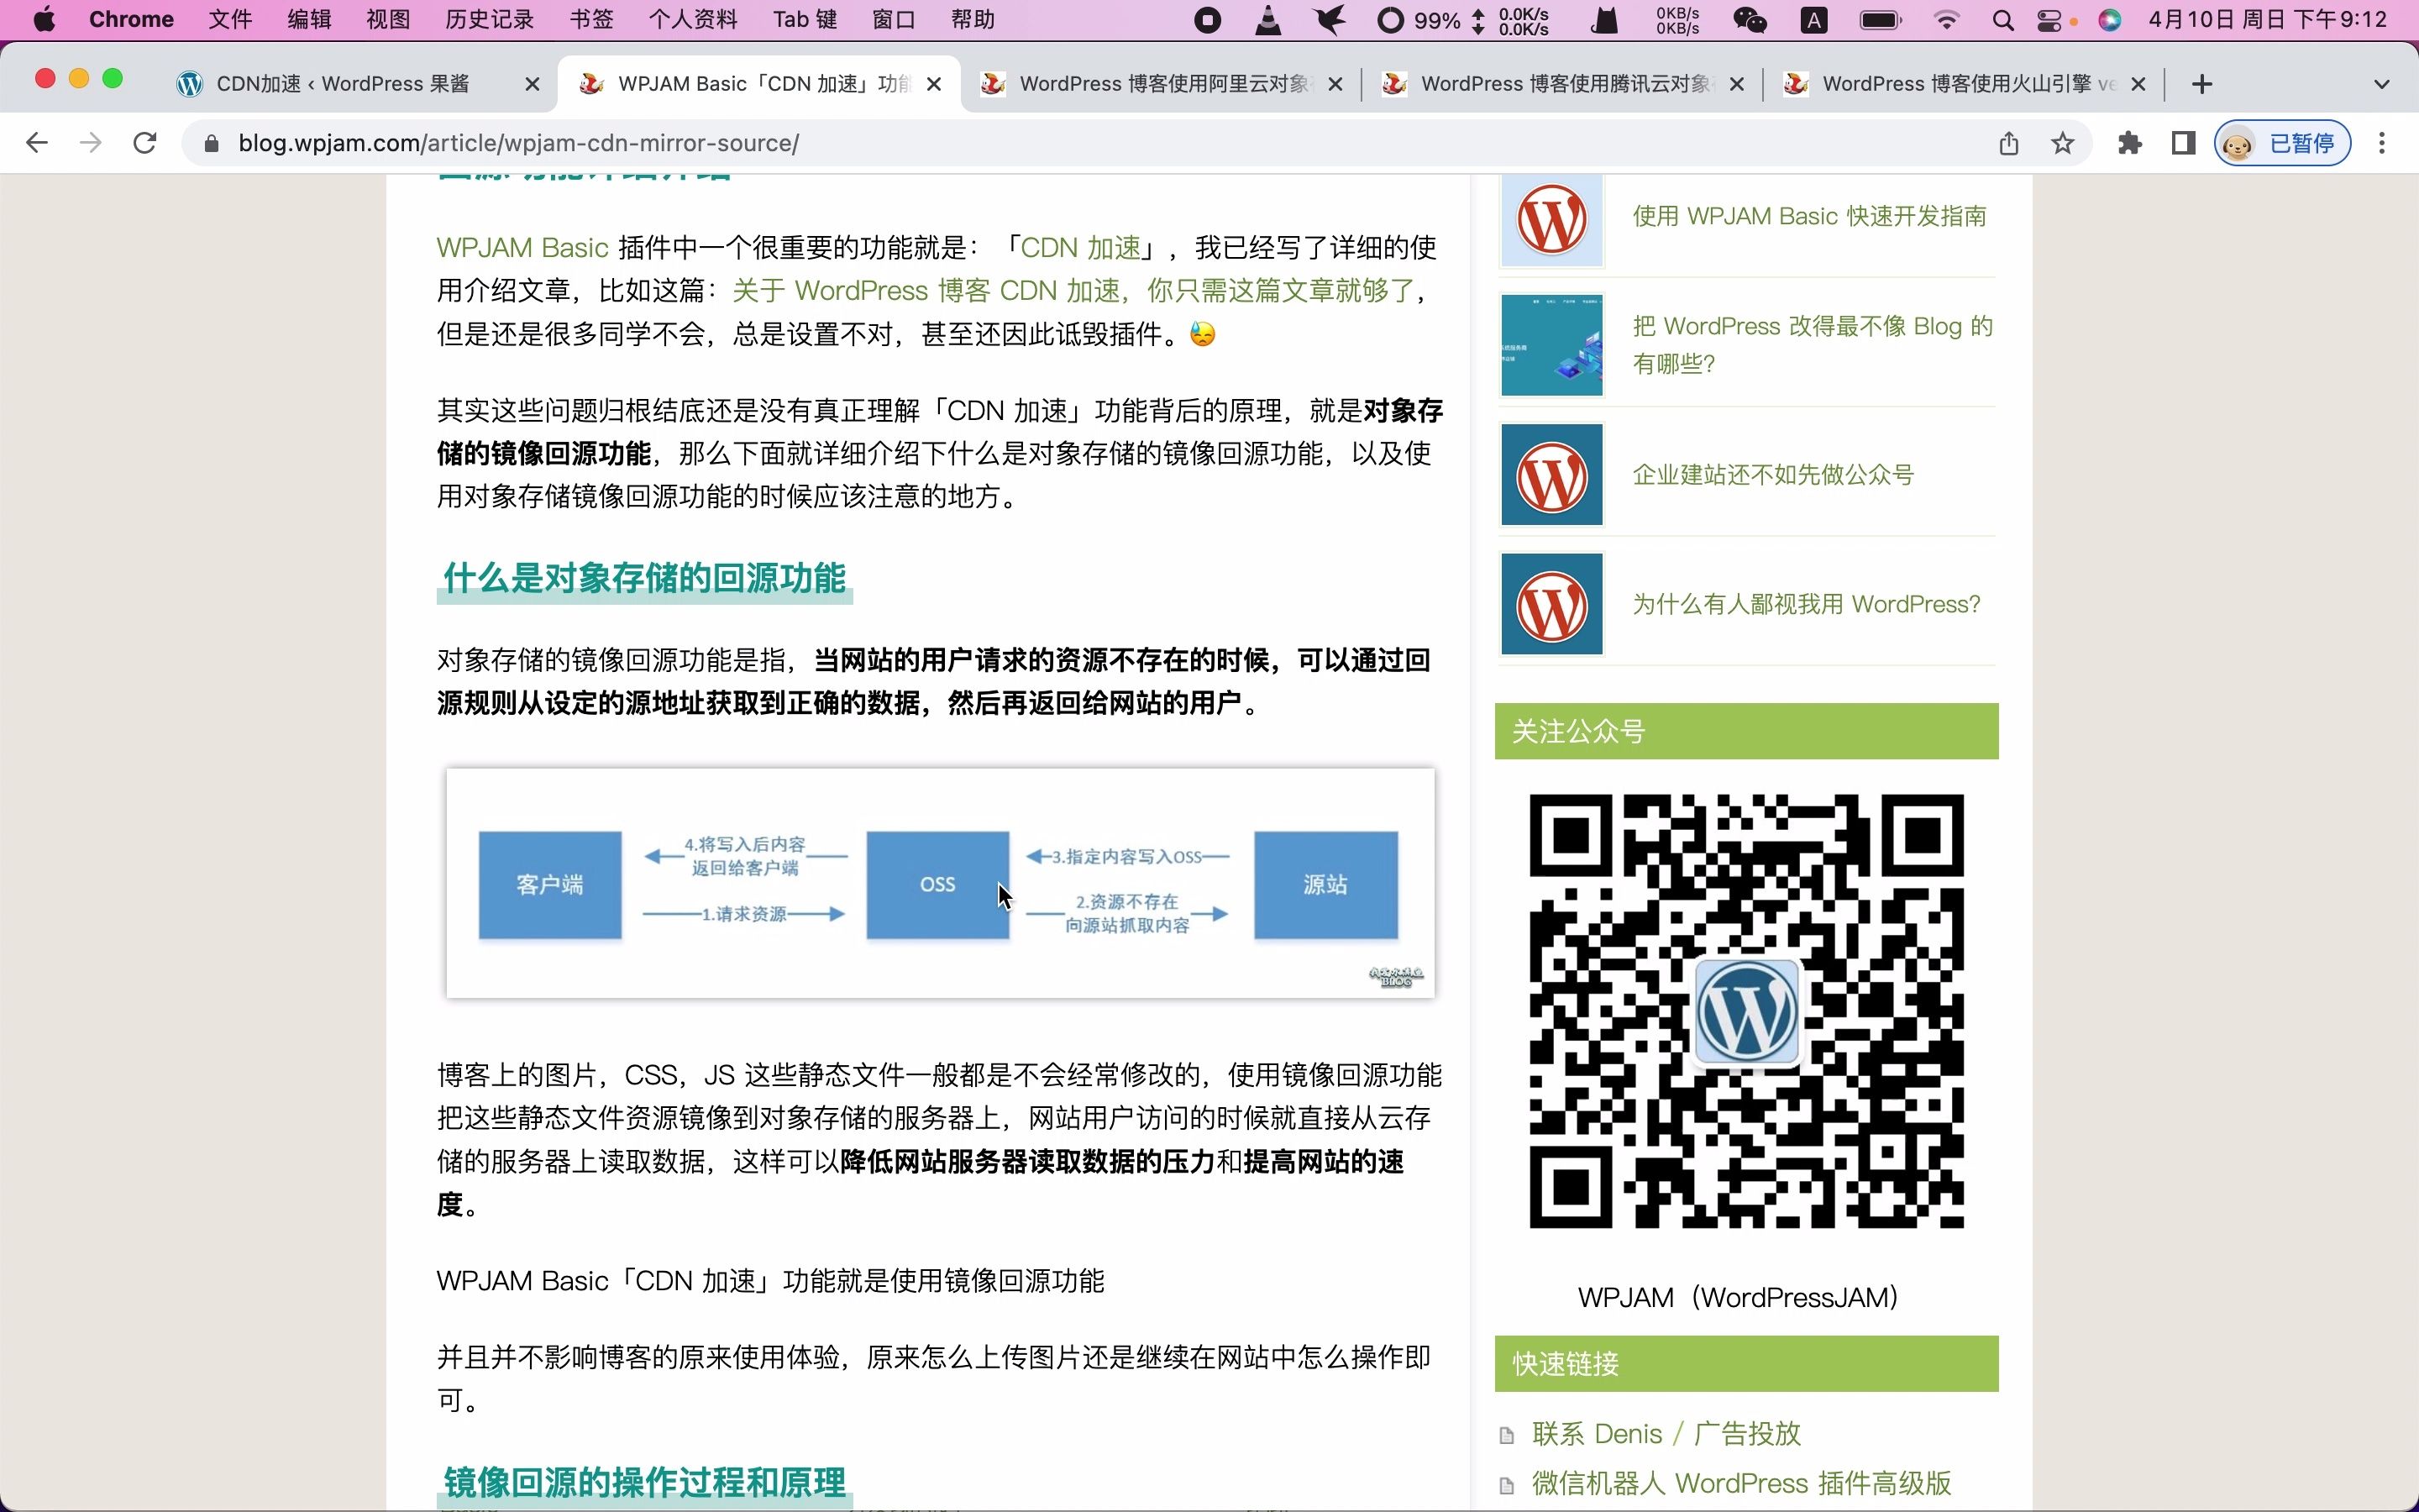Open the Wi-Fi status menu
Image resolution: width=2419 pixels, height=1512 pixels.
(x=1945, y=20)
